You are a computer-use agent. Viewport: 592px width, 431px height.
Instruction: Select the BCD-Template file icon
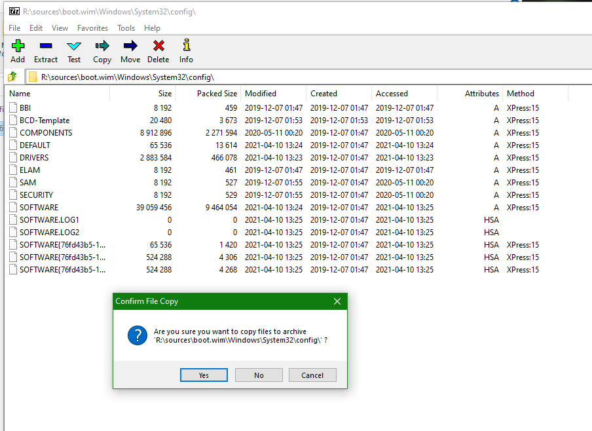point(13,120)
